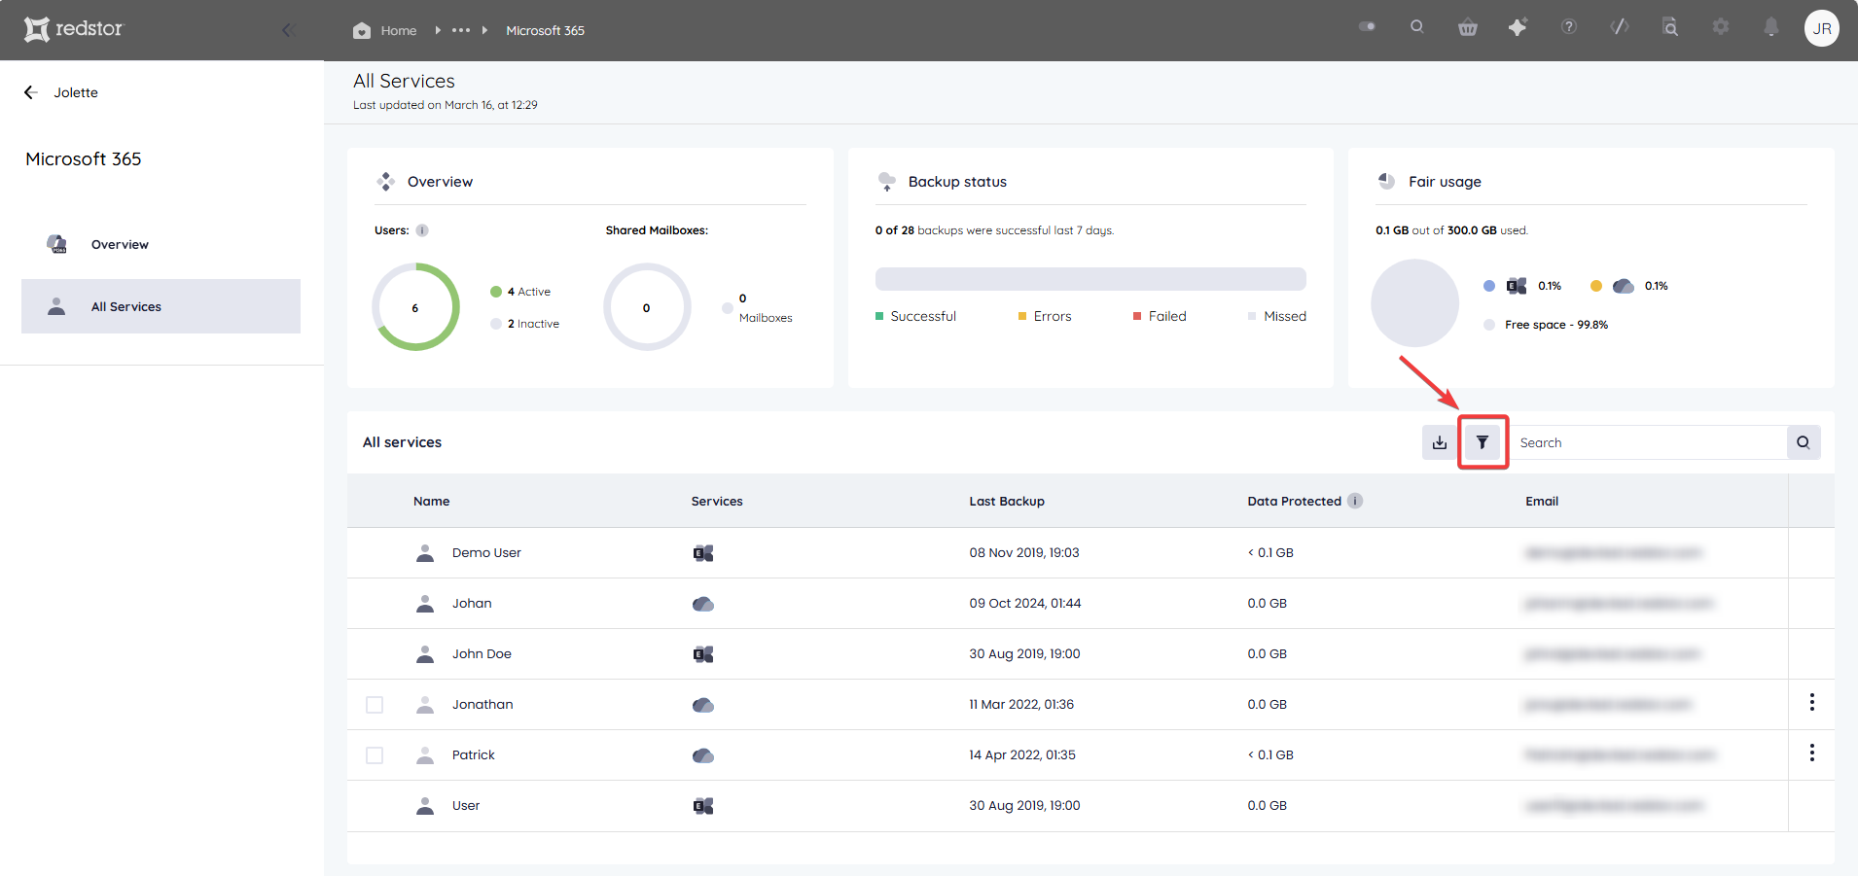Collapse the left sidebar with the chevron
The height and width of the screenshot is (876, 1858).
click(288, 30)
